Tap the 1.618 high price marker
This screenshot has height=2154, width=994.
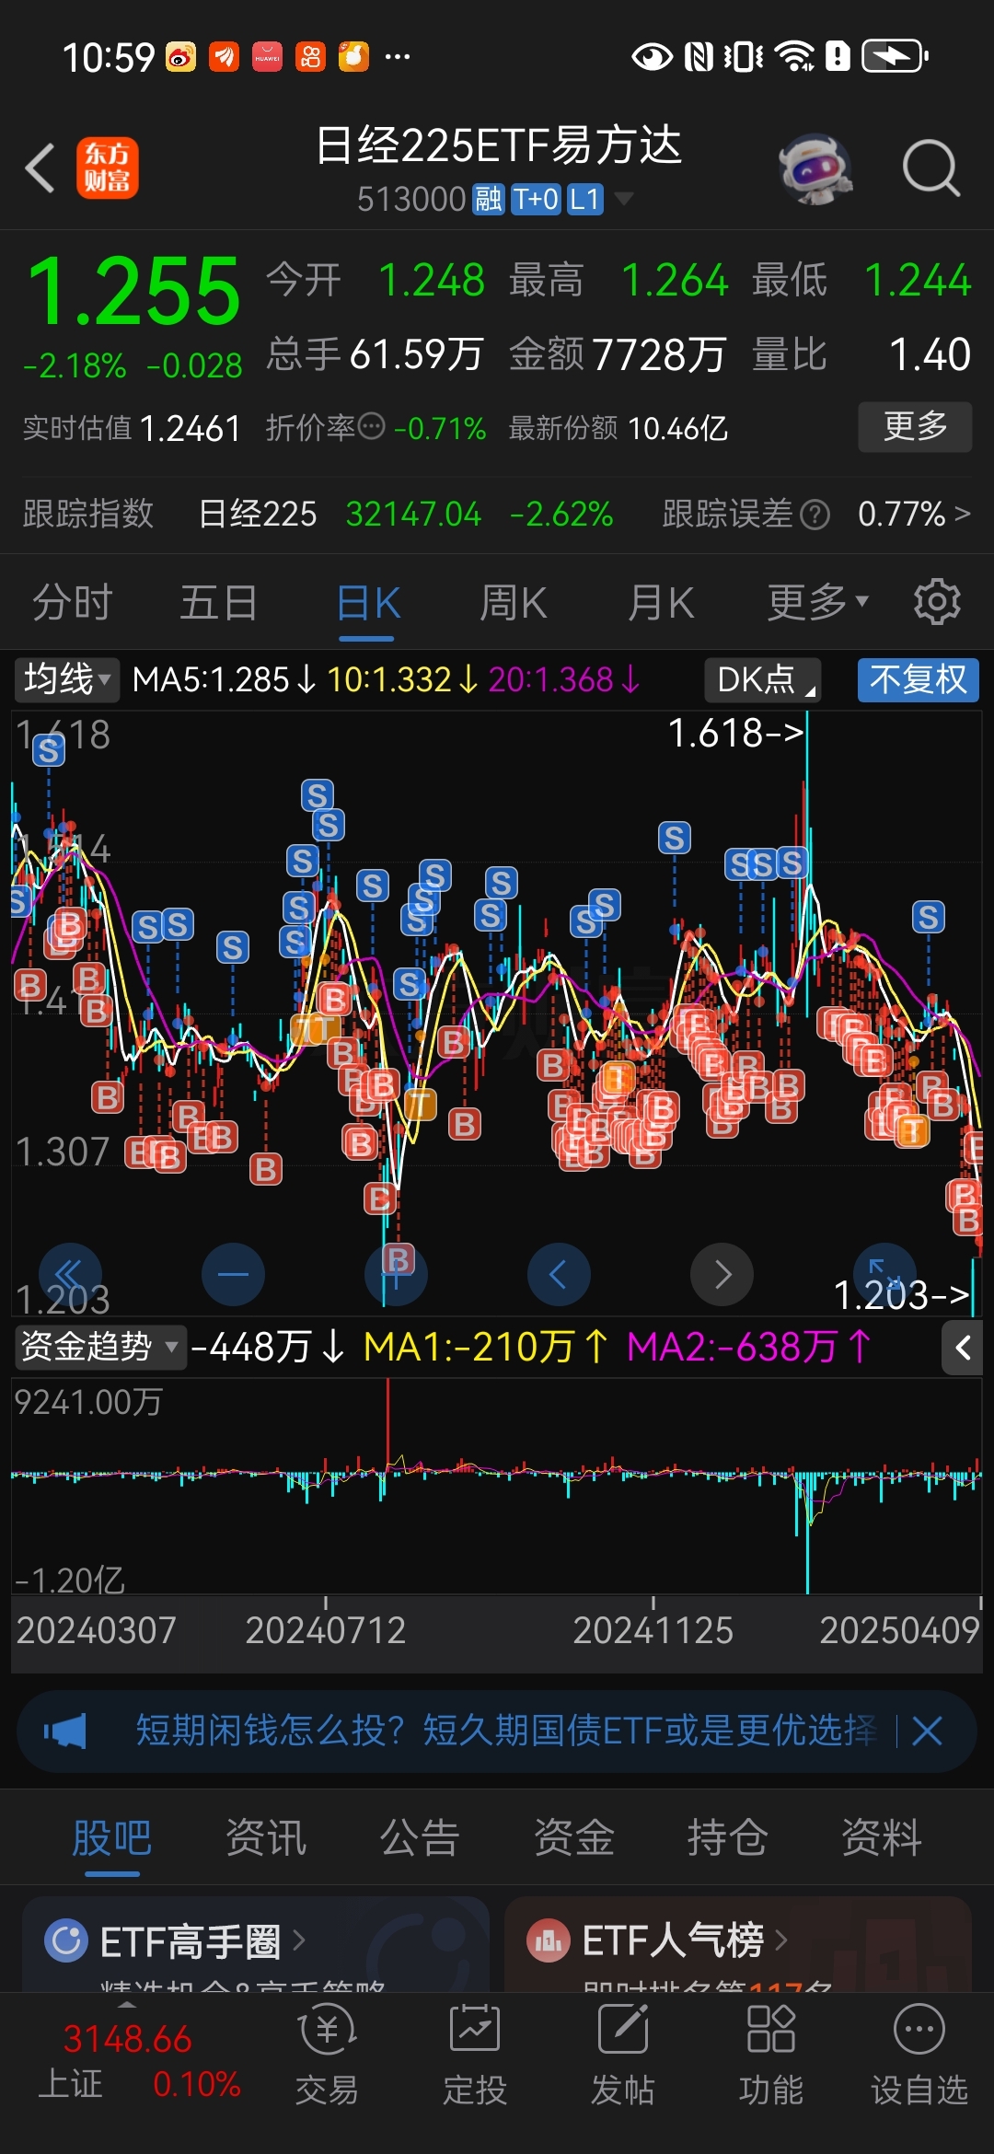(x=736, y=734)
